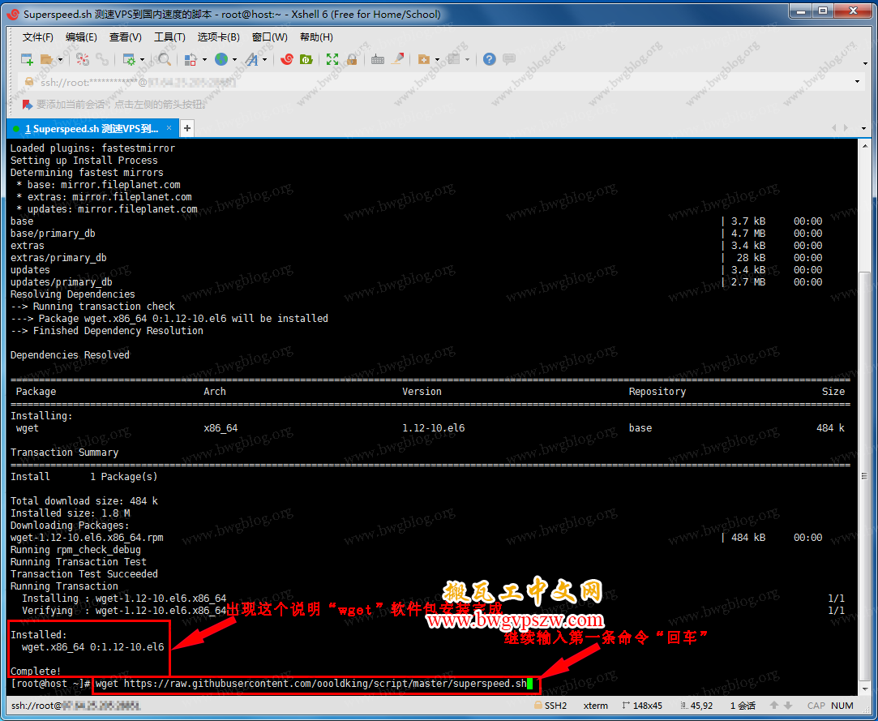Open the tab list dropdown arrow
Image resolution: width=878 pixels, height=721 pixels.
pos(863,128)
